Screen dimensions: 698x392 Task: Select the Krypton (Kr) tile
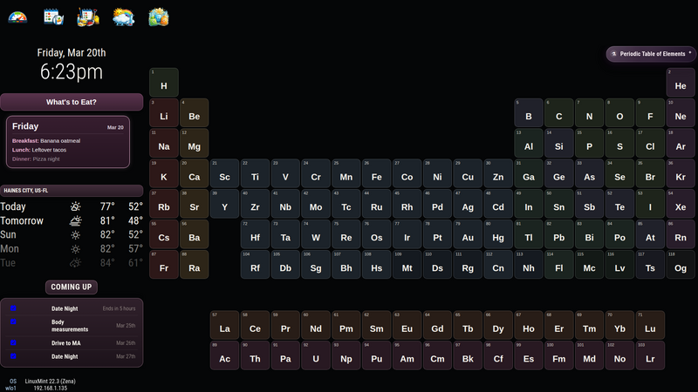pos(681,173)
